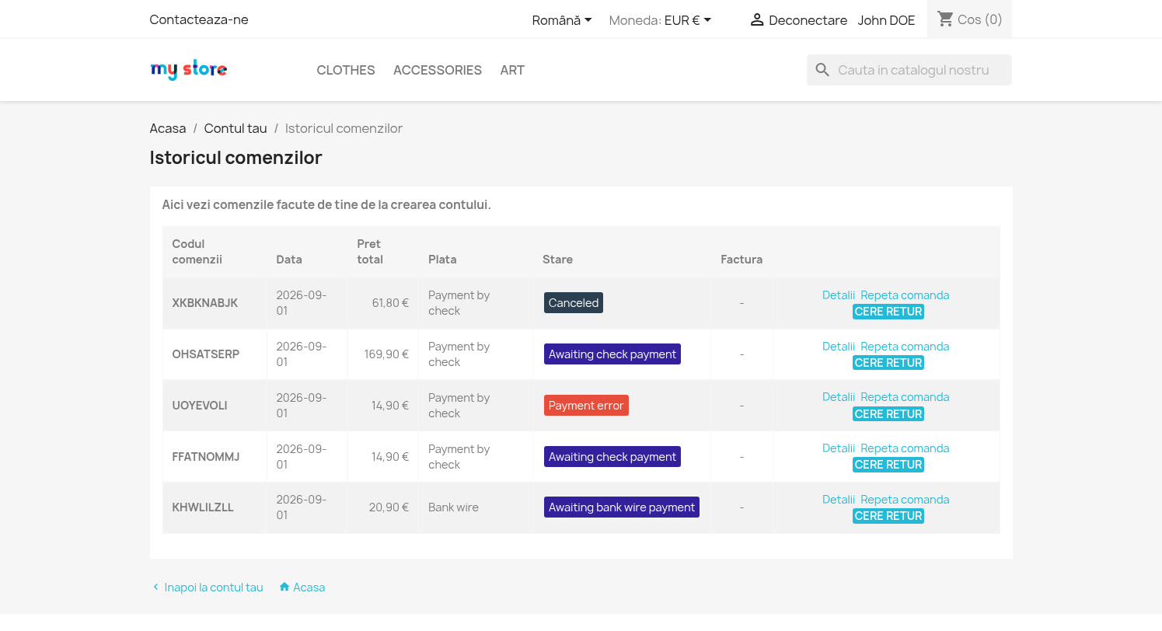Click Inapoi la contul tau link
The width and height of the screenshot is (1162, 631).
click(x=214, y=587)
